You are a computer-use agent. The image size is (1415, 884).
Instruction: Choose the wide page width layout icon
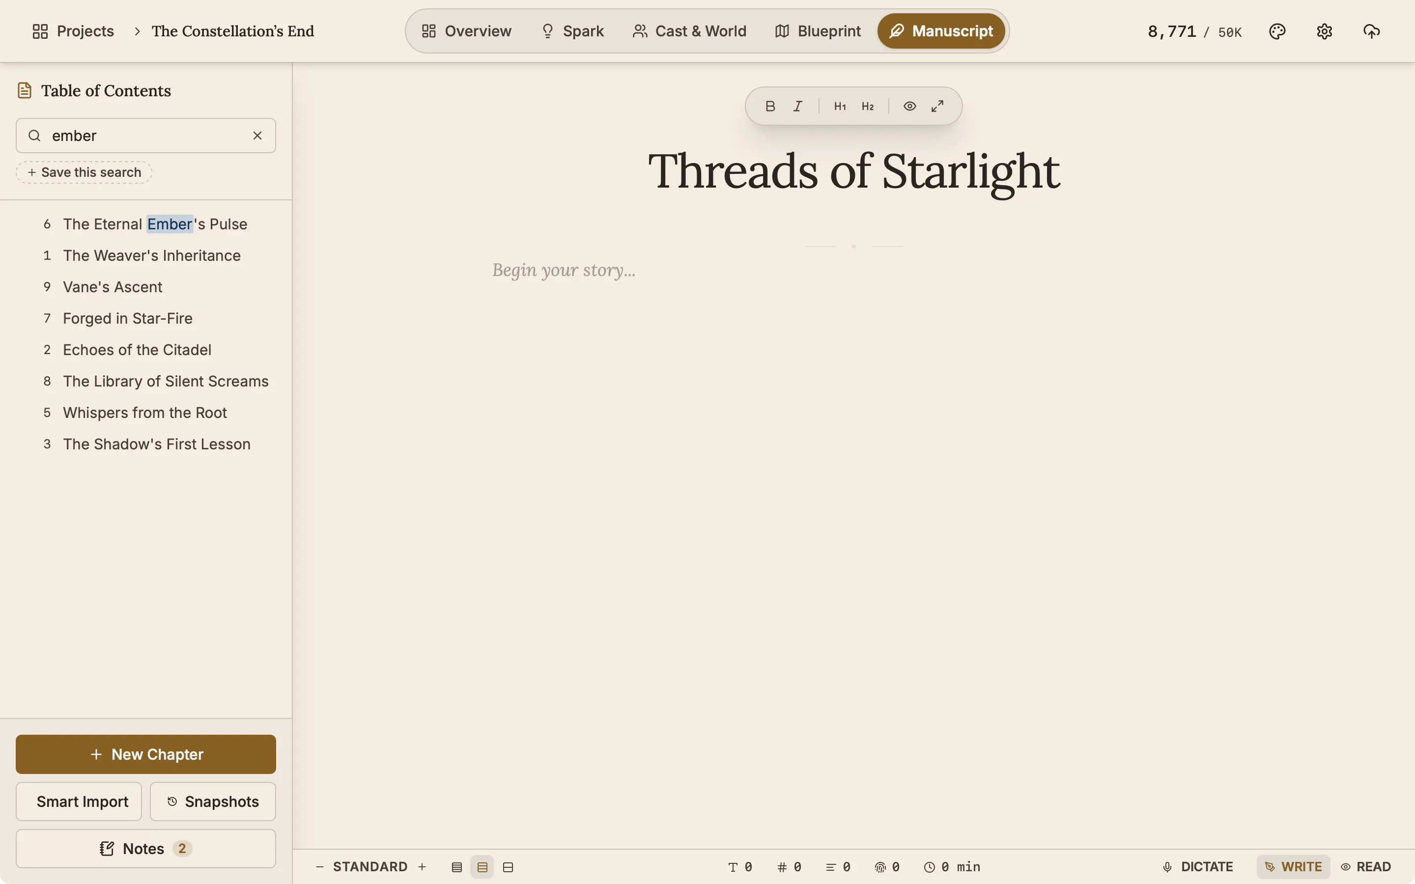click(x=508, y=867)
